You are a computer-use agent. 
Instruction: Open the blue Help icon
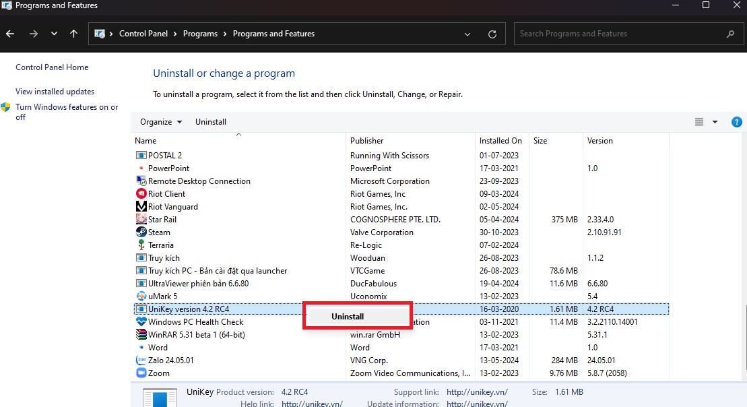(x=736, y=122)
